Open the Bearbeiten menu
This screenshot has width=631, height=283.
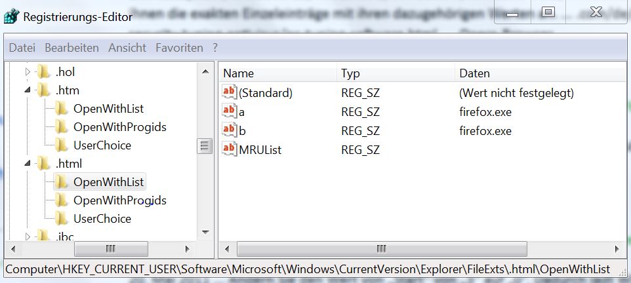[x=71, y=48]
